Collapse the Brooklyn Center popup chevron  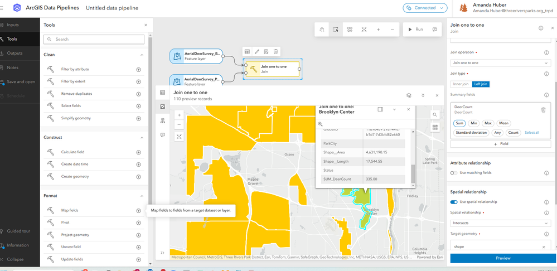coord(394,109)
